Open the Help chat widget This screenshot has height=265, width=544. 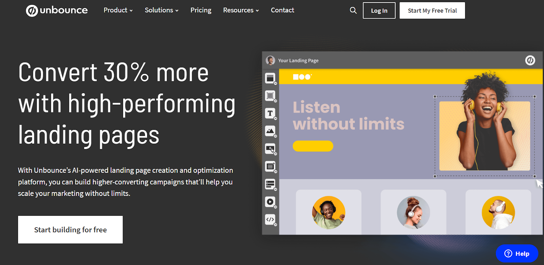click(517, 253)
